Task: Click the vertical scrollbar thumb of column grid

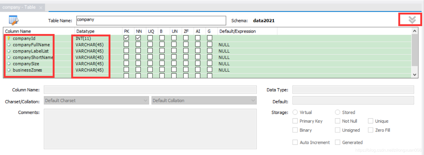Action: click(x=415, y=50)
